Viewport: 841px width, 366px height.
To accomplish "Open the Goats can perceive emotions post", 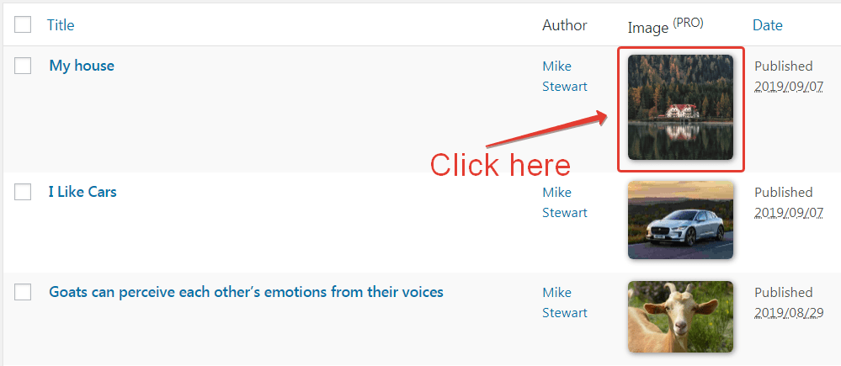I will pos(246,293).
